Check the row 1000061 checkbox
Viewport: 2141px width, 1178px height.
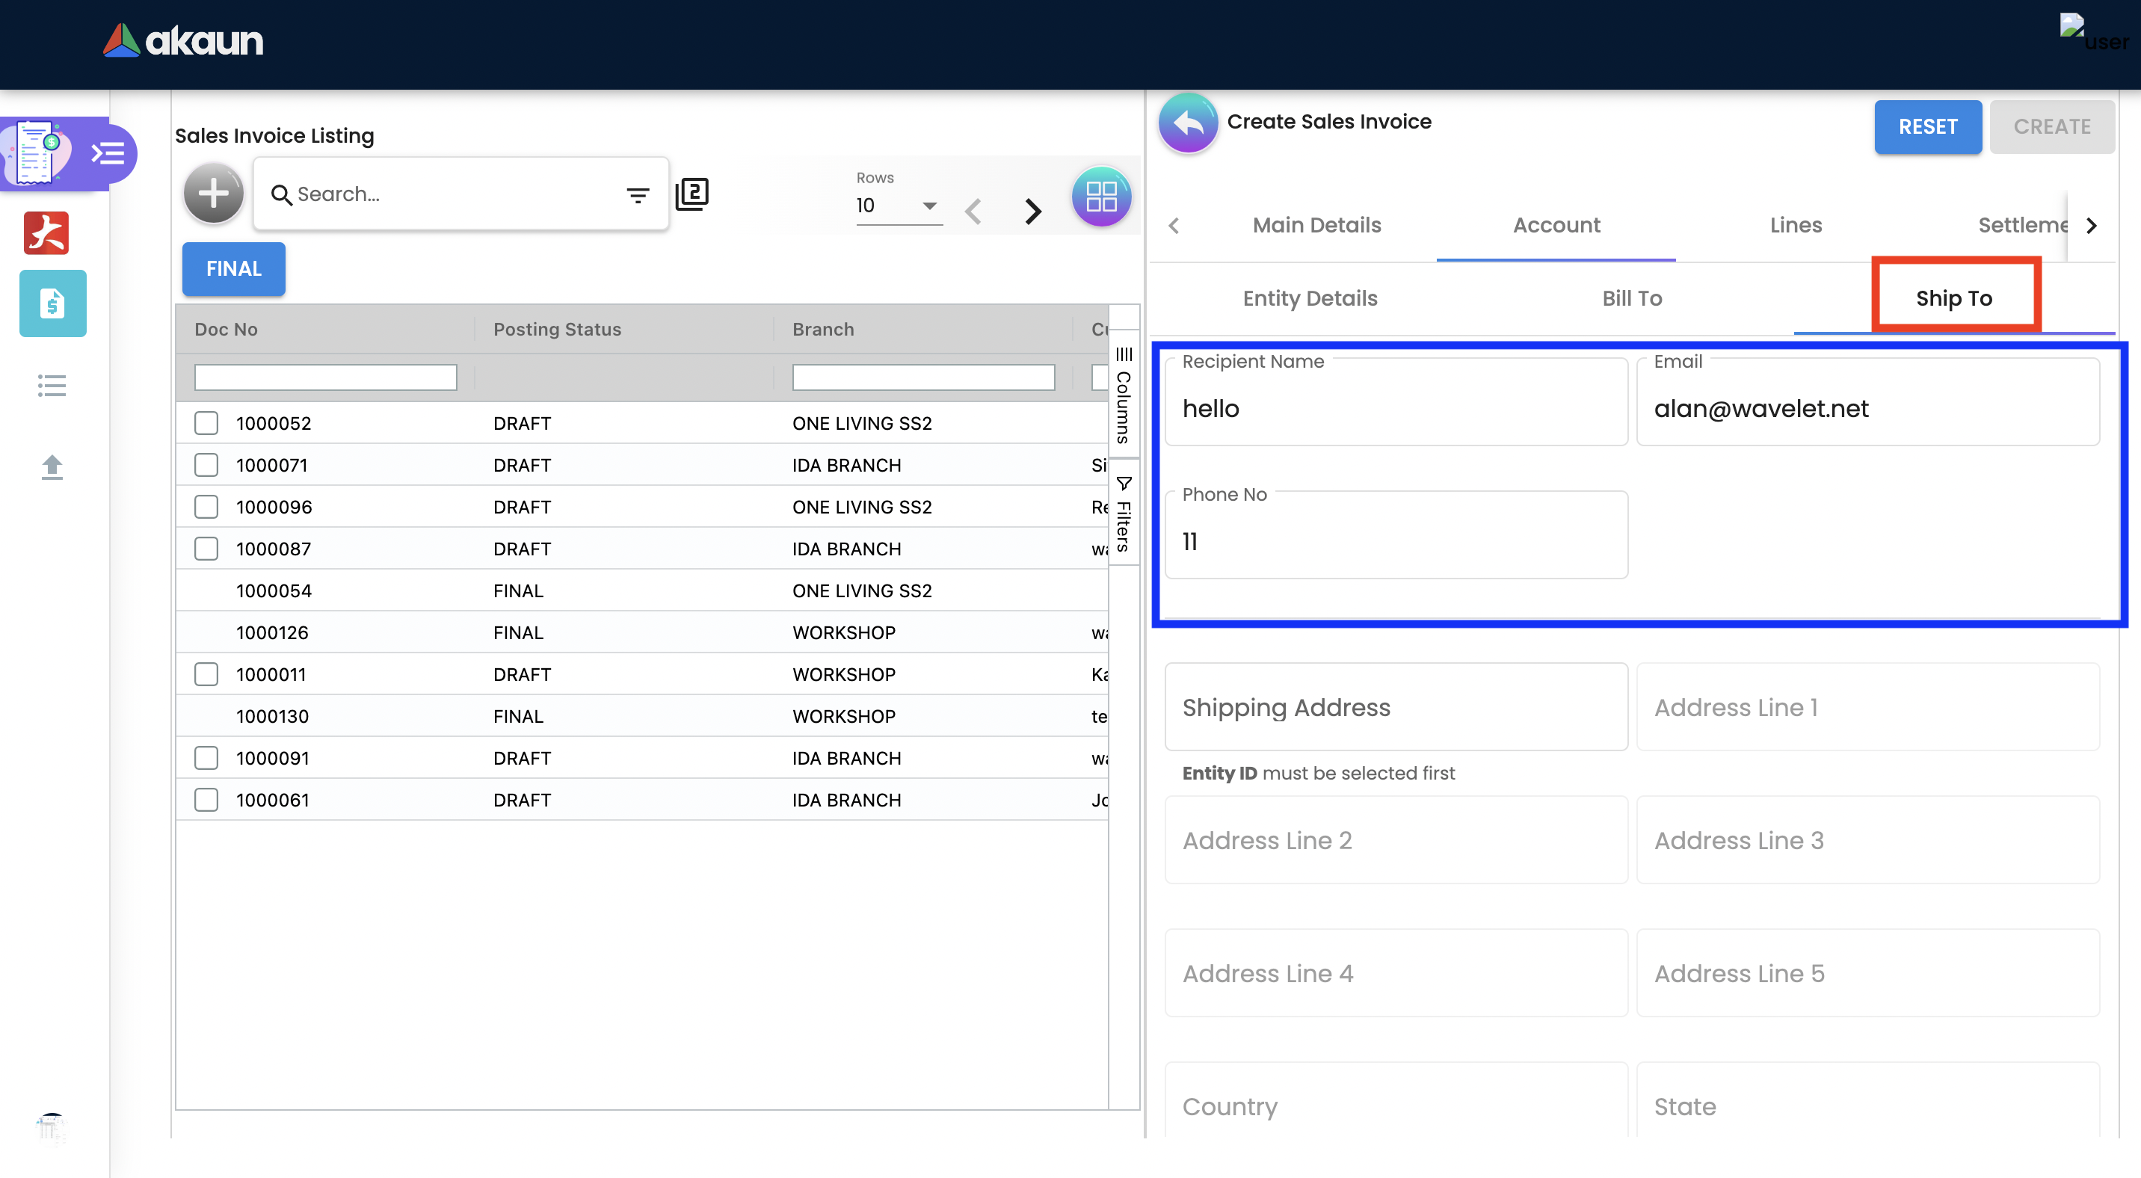(206, 800)
